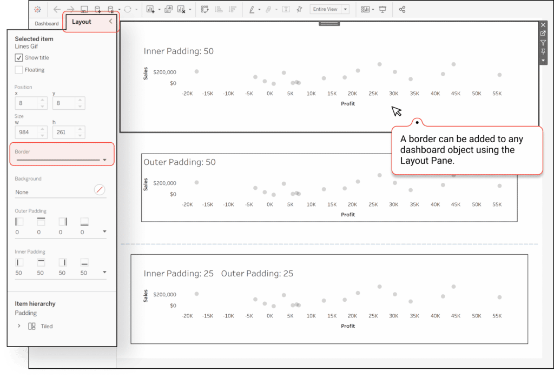Pin the selected dashboard item's position

pyautogui.click(x=543, y=51)
